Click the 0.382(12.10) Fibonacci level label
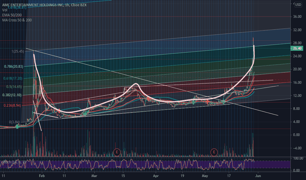This screenshot has width=306, height=180. click(x=12, y=95)
